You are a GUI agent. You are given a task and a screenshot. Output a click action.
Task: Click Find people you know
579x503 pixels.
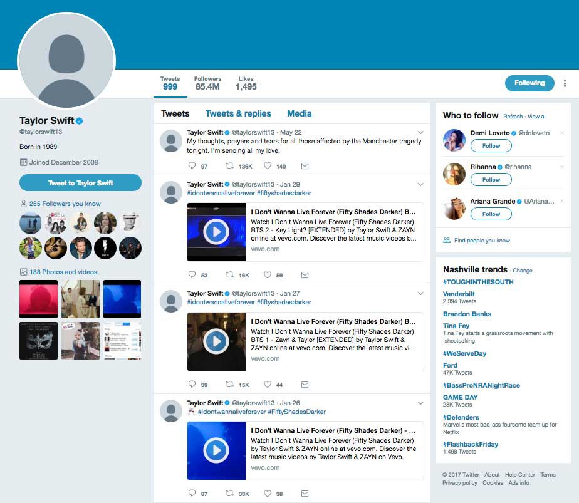[482, 241]
